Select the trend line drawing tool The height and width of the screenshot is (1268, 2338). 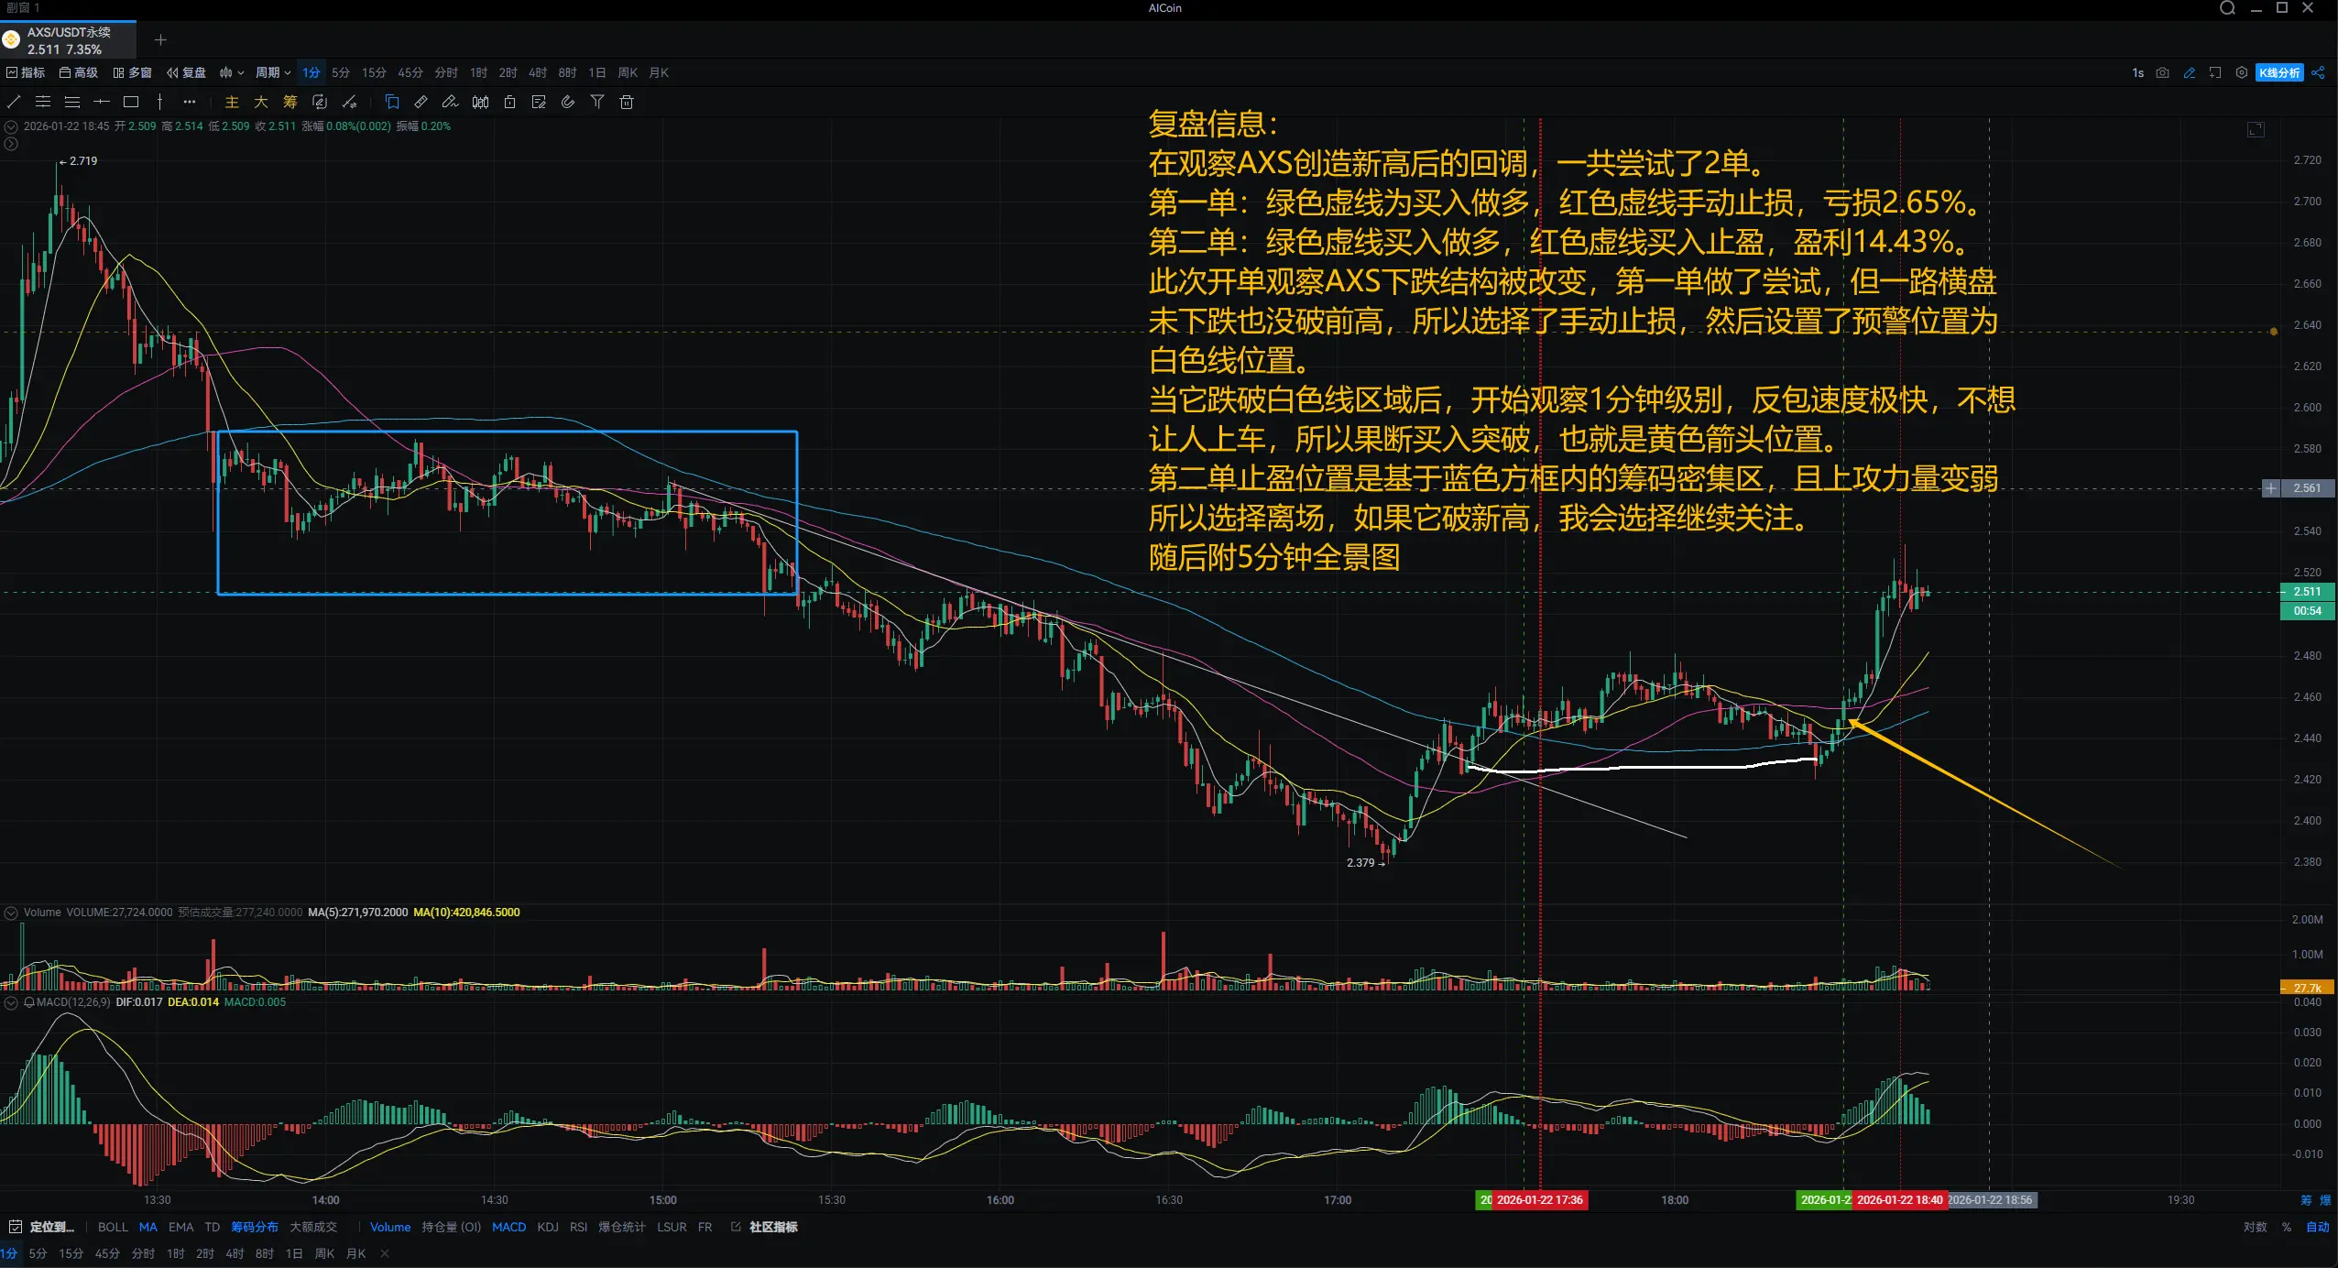click(14, 102)
